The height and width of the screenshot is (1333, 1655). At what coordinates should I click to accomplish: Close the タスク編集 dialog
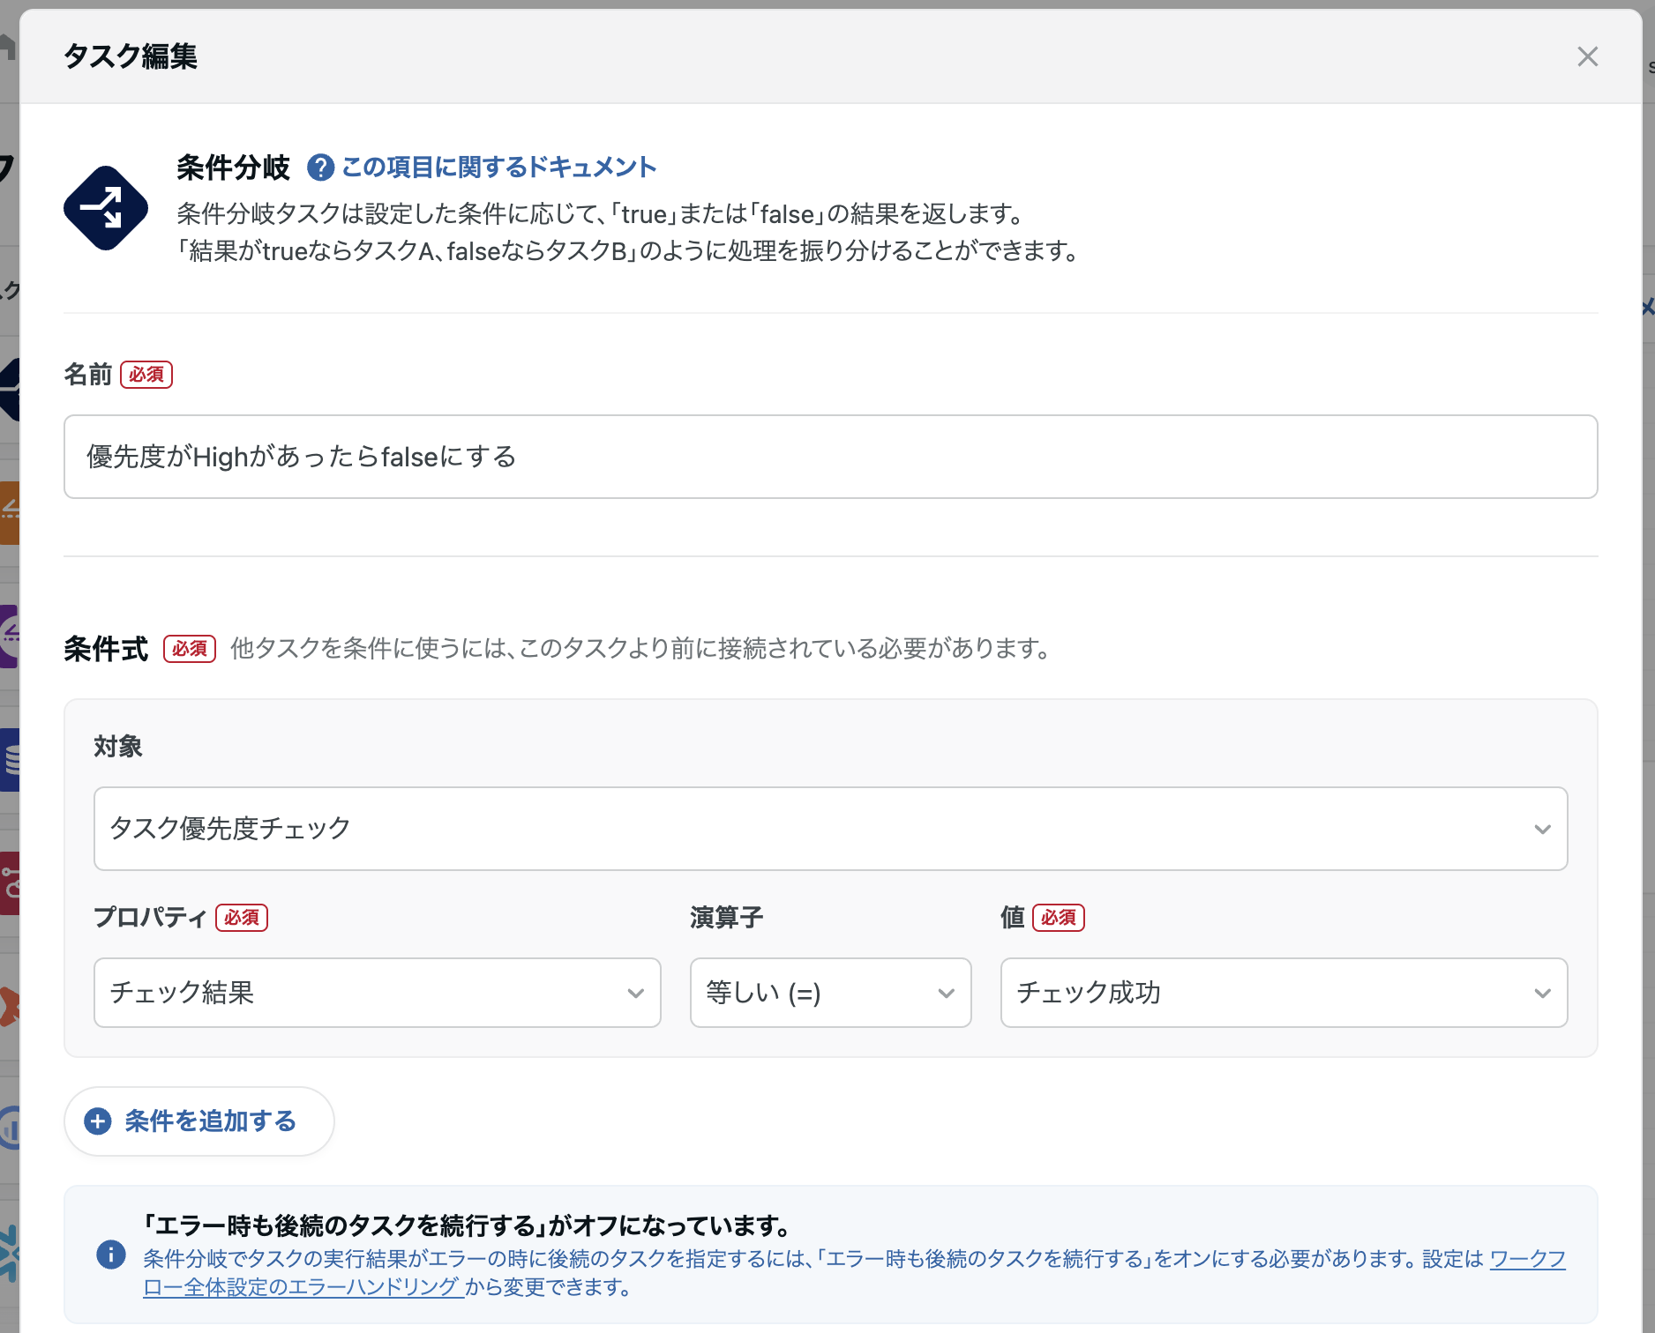(1587, 56)
